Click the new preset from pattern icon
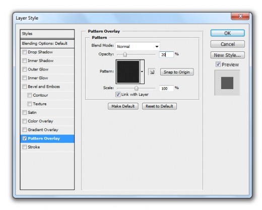The height and width of the screenshot is (210, 262). [152, 72]
